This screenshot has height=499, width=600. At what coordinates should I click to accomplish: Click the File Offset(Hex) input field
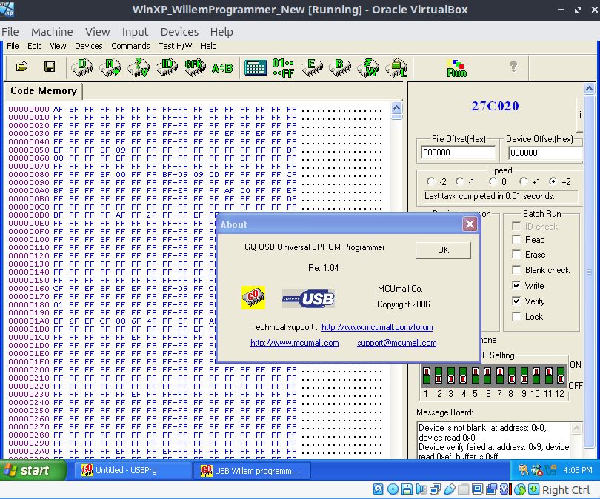(458, 153)
